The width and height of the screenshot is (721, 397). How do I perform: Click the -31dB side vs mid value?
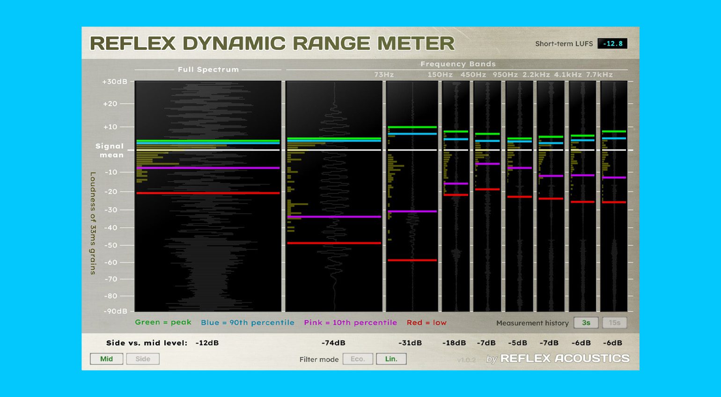[x=410, y=343]
